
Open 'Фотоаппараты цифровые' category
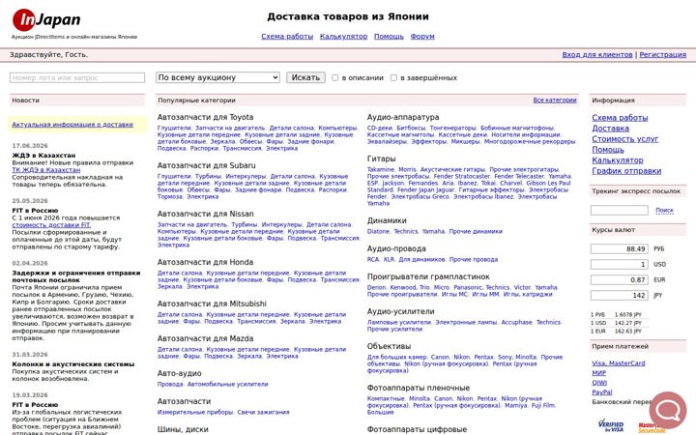click(417, 429)
